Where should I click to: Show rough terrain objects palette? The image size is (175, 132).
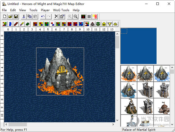pos(64,24)
